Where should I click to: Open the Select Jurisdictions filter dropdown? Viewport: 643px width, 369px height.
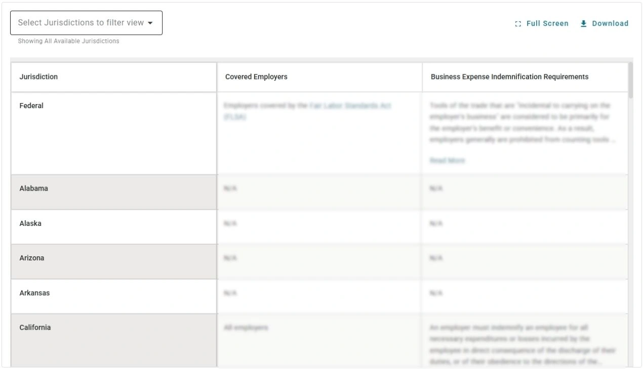tap(86, 23)
